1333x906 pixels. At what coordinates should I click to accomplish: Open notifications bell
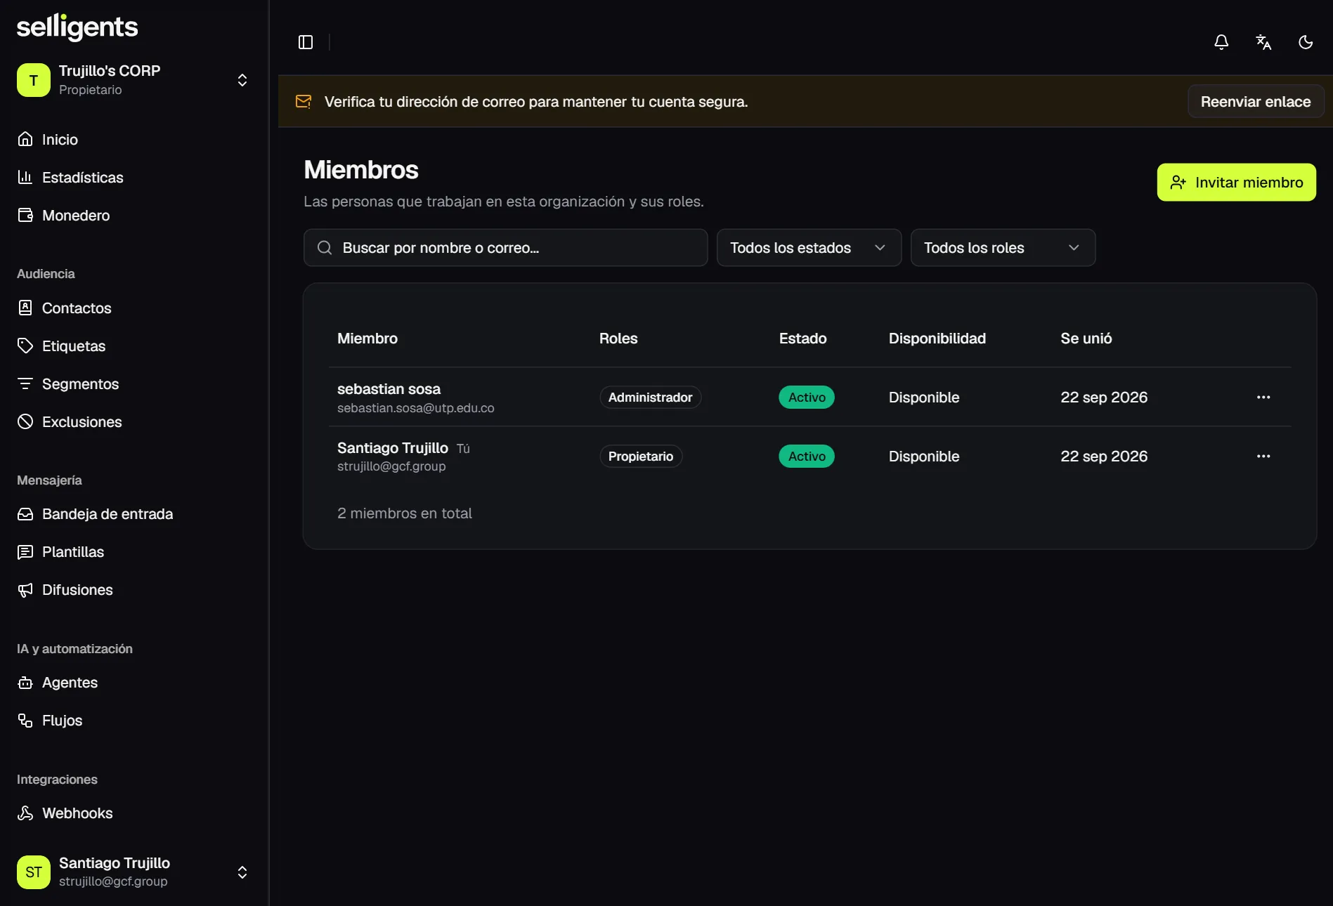coord(1221,42)
